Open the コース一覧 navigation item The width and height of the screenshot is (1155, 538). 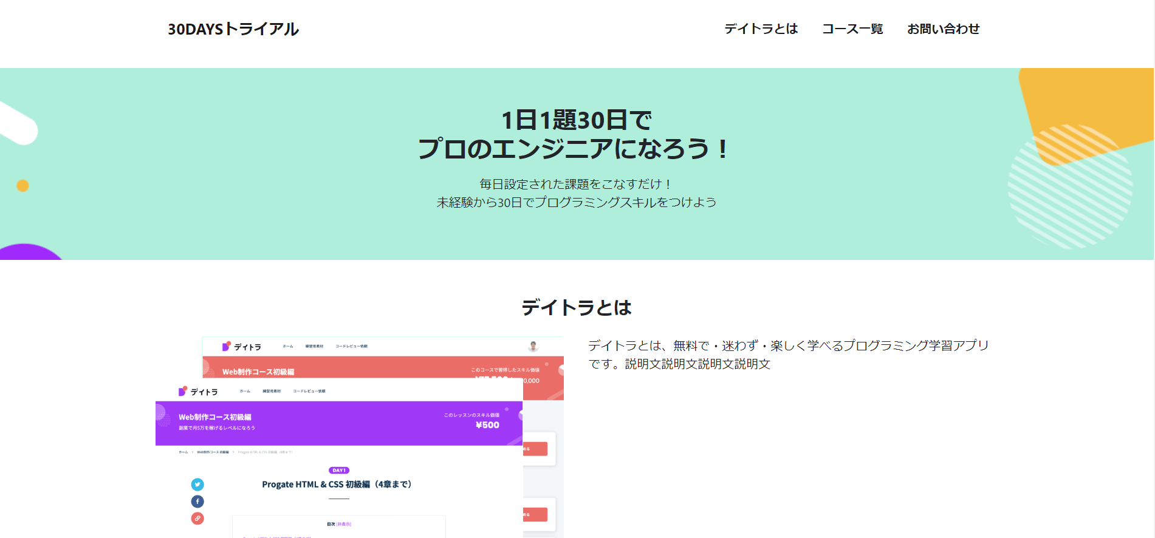tap(852, 29)
